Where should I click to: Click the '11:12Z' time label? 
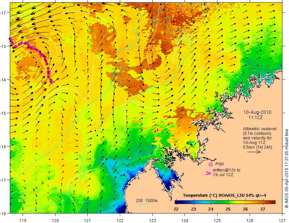coord(255,117)
